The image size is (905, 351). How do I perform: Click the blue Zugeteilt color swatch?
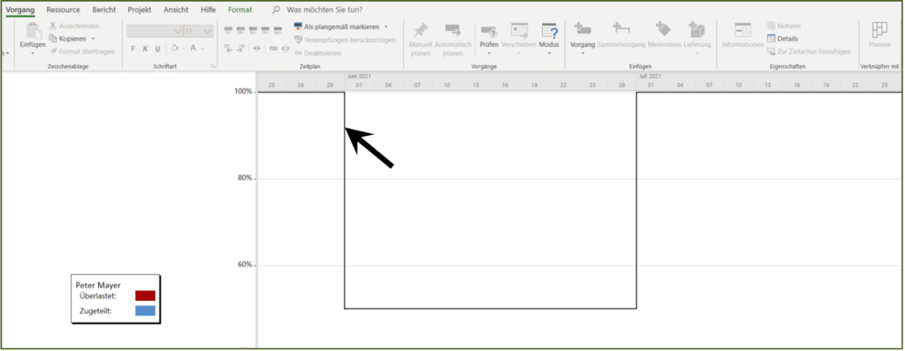[146, 311]
